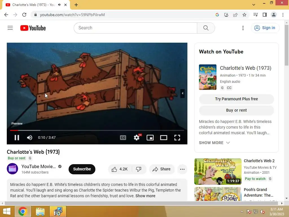
Task: Share the Charlotte's Web video
Action: 162,169
